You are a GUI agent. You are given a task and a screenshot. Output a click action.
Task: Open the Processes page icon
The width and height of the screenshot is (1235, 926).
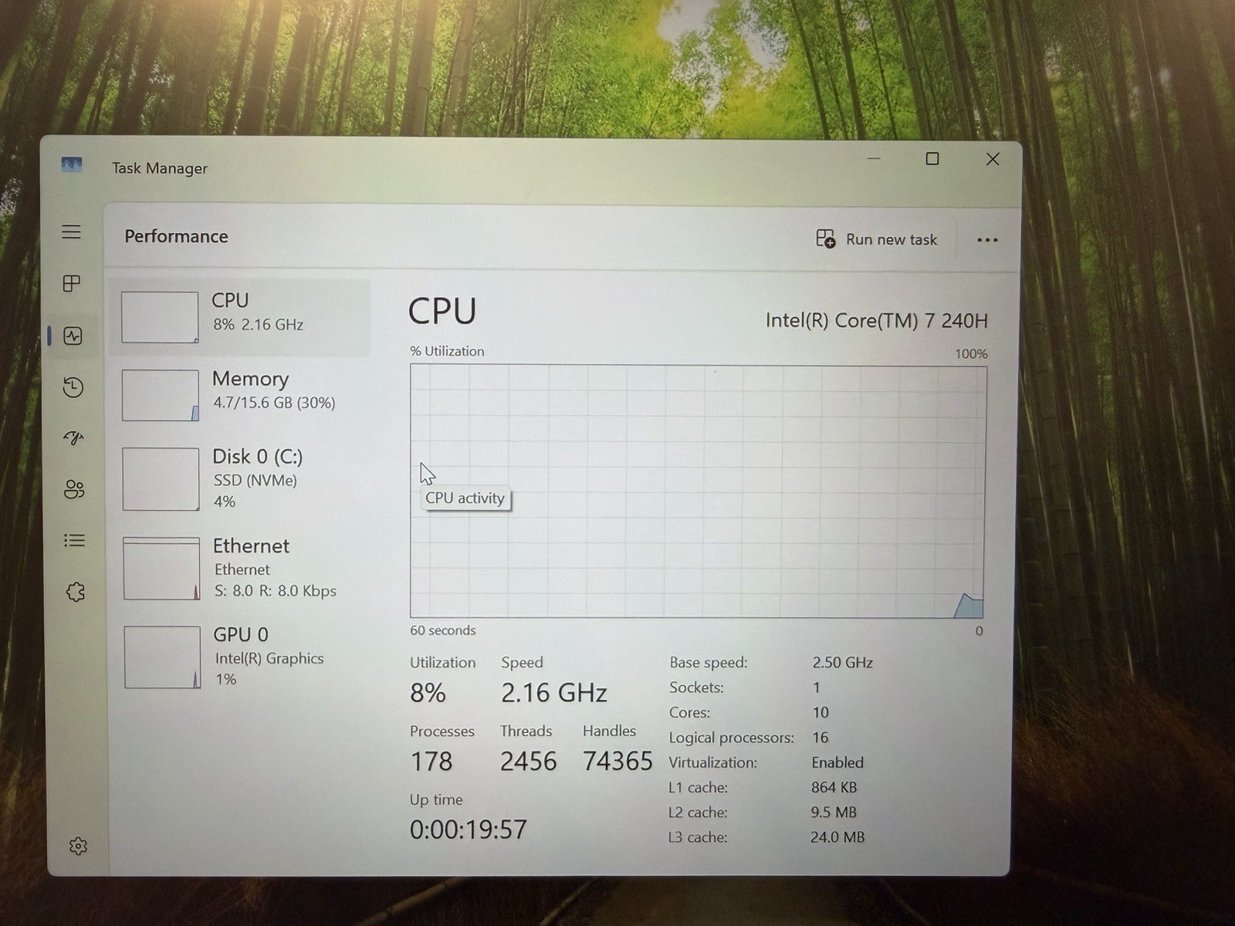[72, 283]
